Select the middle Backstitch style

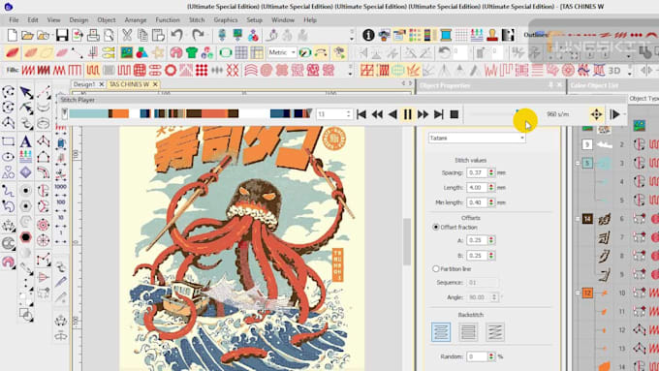pos(468,332)
